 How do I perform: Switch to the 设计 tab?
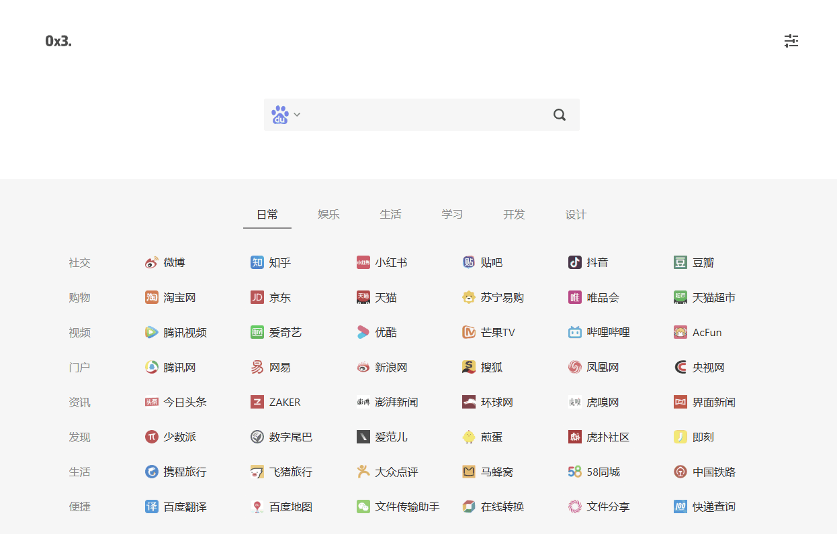click(x=576, y=215)
